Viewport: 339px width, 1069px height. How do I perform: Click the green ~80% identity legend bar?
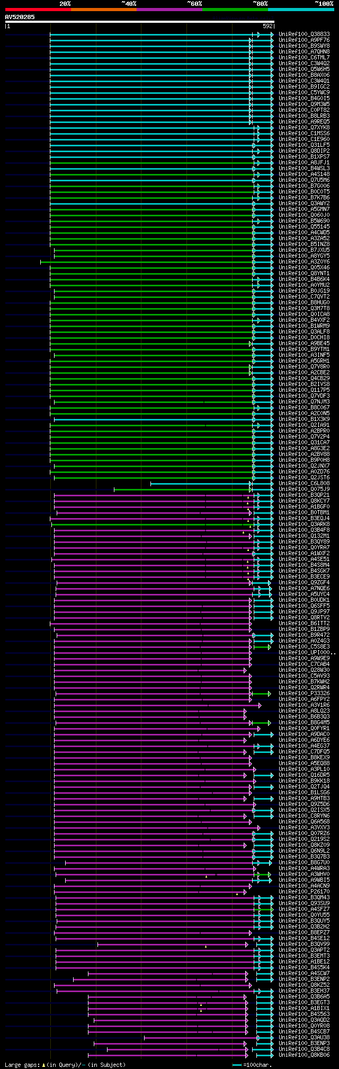pyautogui.click(x=235, y=10)
